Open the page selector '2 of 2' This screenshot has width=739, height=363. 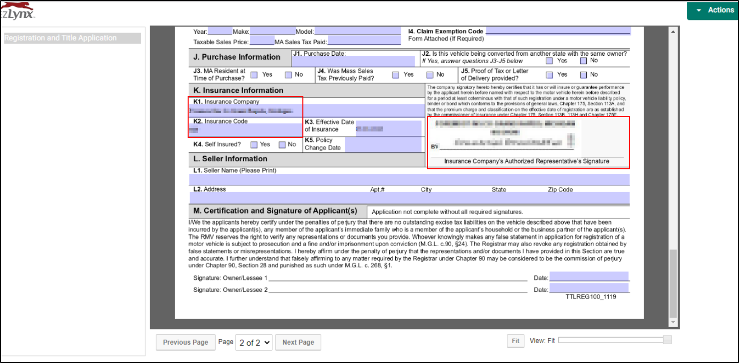[x=254, y=342]
